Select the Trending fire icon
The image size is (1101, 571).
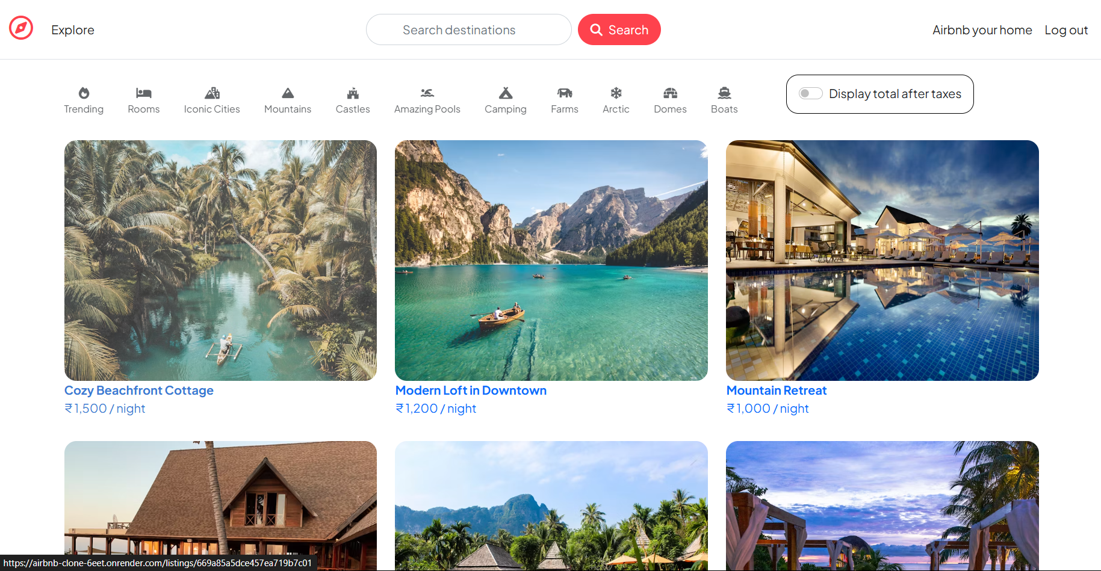(x=84, y=93)
